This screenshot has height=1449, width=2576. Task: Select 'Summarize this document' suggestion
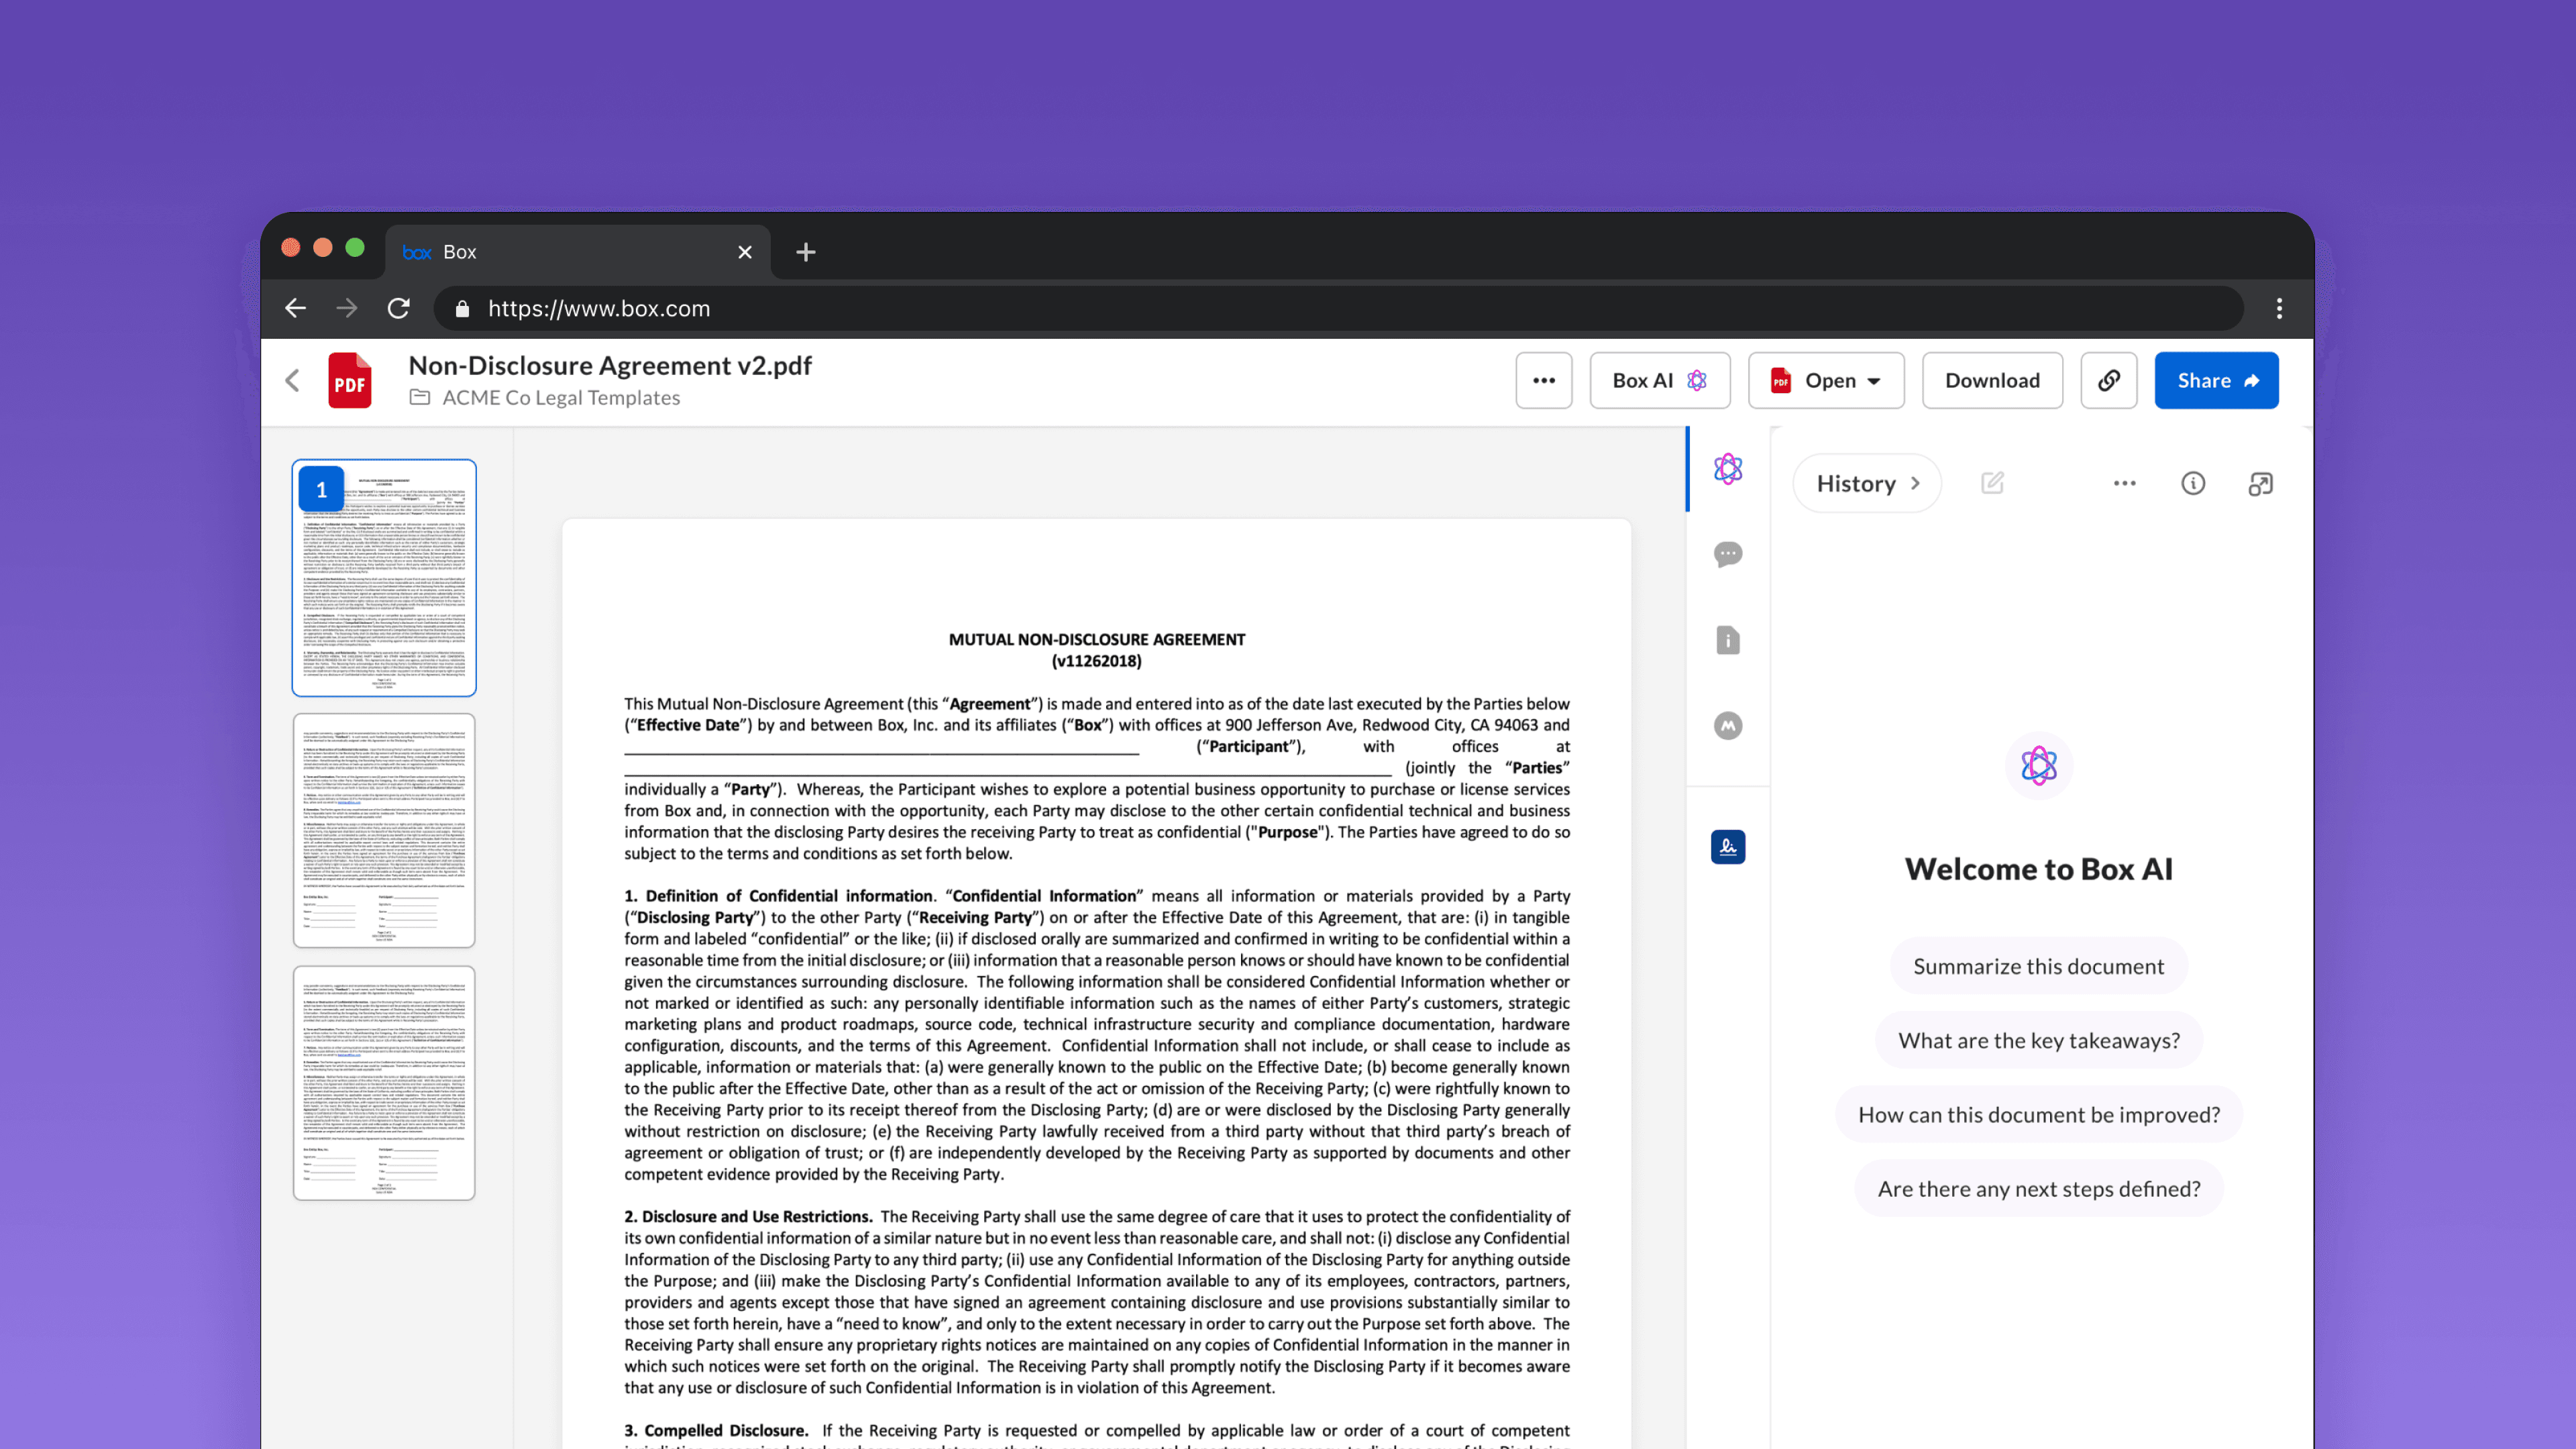[2038, 966]
